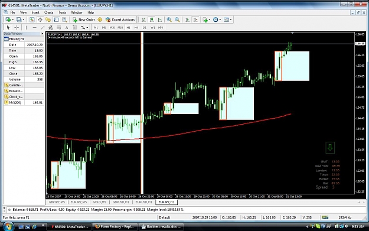The height and width of the screenshot is (231, 369).
Task: Open the Strategy Tester icon
Action: click(64, 19)
